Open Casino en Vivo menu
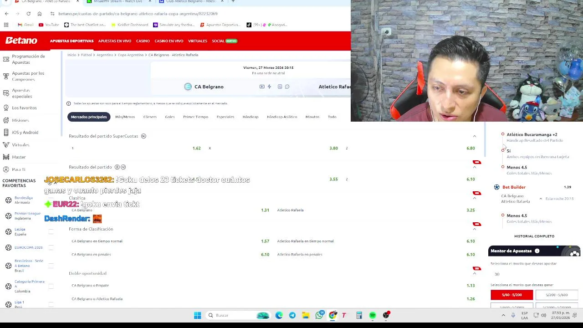 click(169, 41)
